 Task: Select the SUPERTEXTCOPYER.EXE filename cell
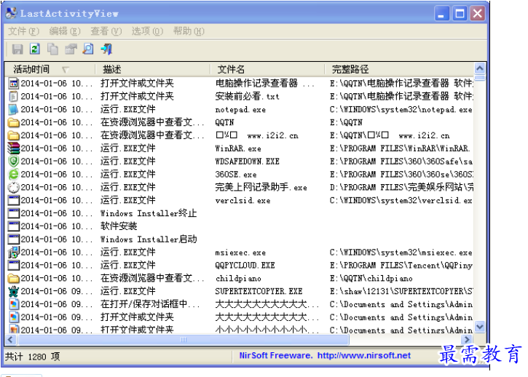pos(259,292)
